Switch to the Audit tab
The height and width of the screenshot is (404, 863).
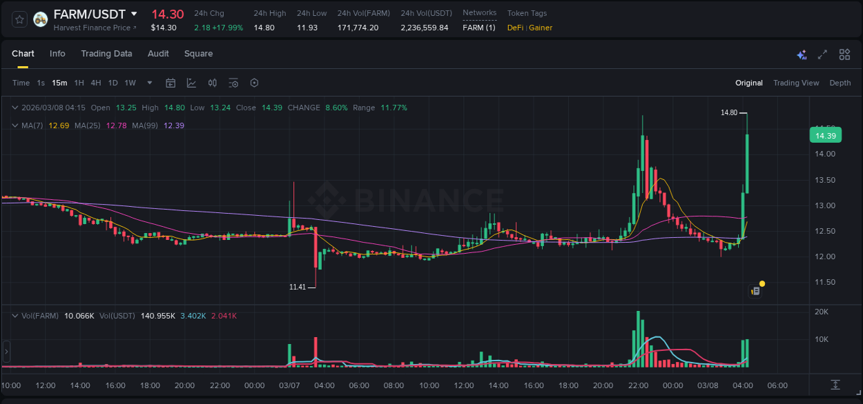point(158,54)
